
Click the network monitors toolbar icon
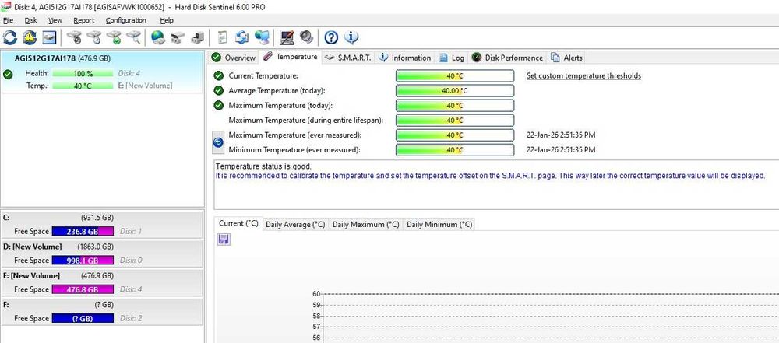pyautogui.click(x=262, y=37)
